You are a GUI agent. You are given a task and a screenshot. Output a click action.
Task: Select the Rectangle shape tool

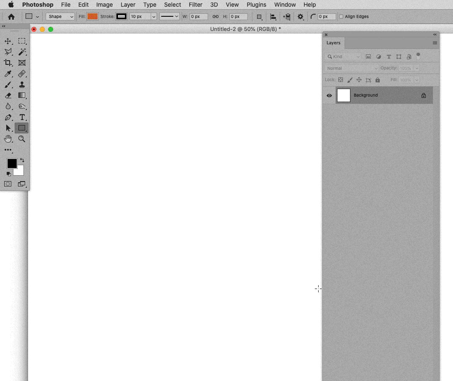point(22,128)
